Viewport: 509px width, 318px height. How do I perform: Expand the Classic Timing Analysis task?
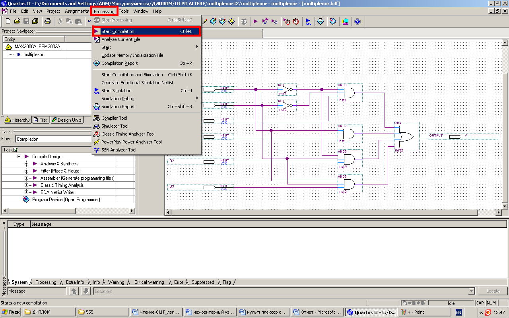click(x=27, y=185)
